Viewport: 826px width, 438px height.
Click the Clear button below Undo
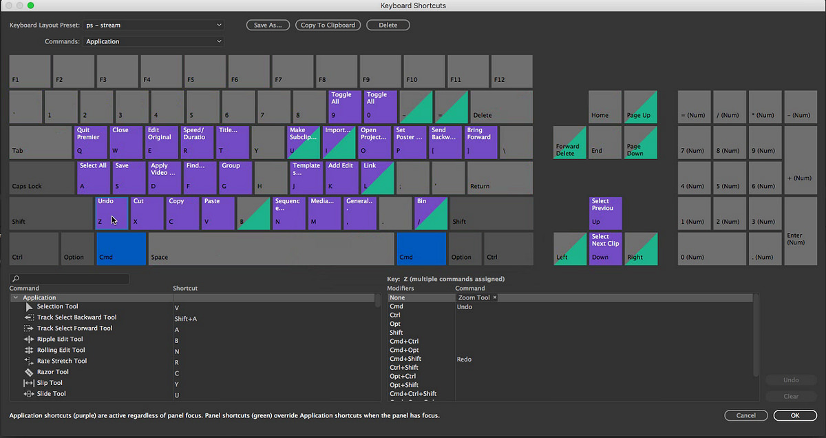[x=791, y=396]
